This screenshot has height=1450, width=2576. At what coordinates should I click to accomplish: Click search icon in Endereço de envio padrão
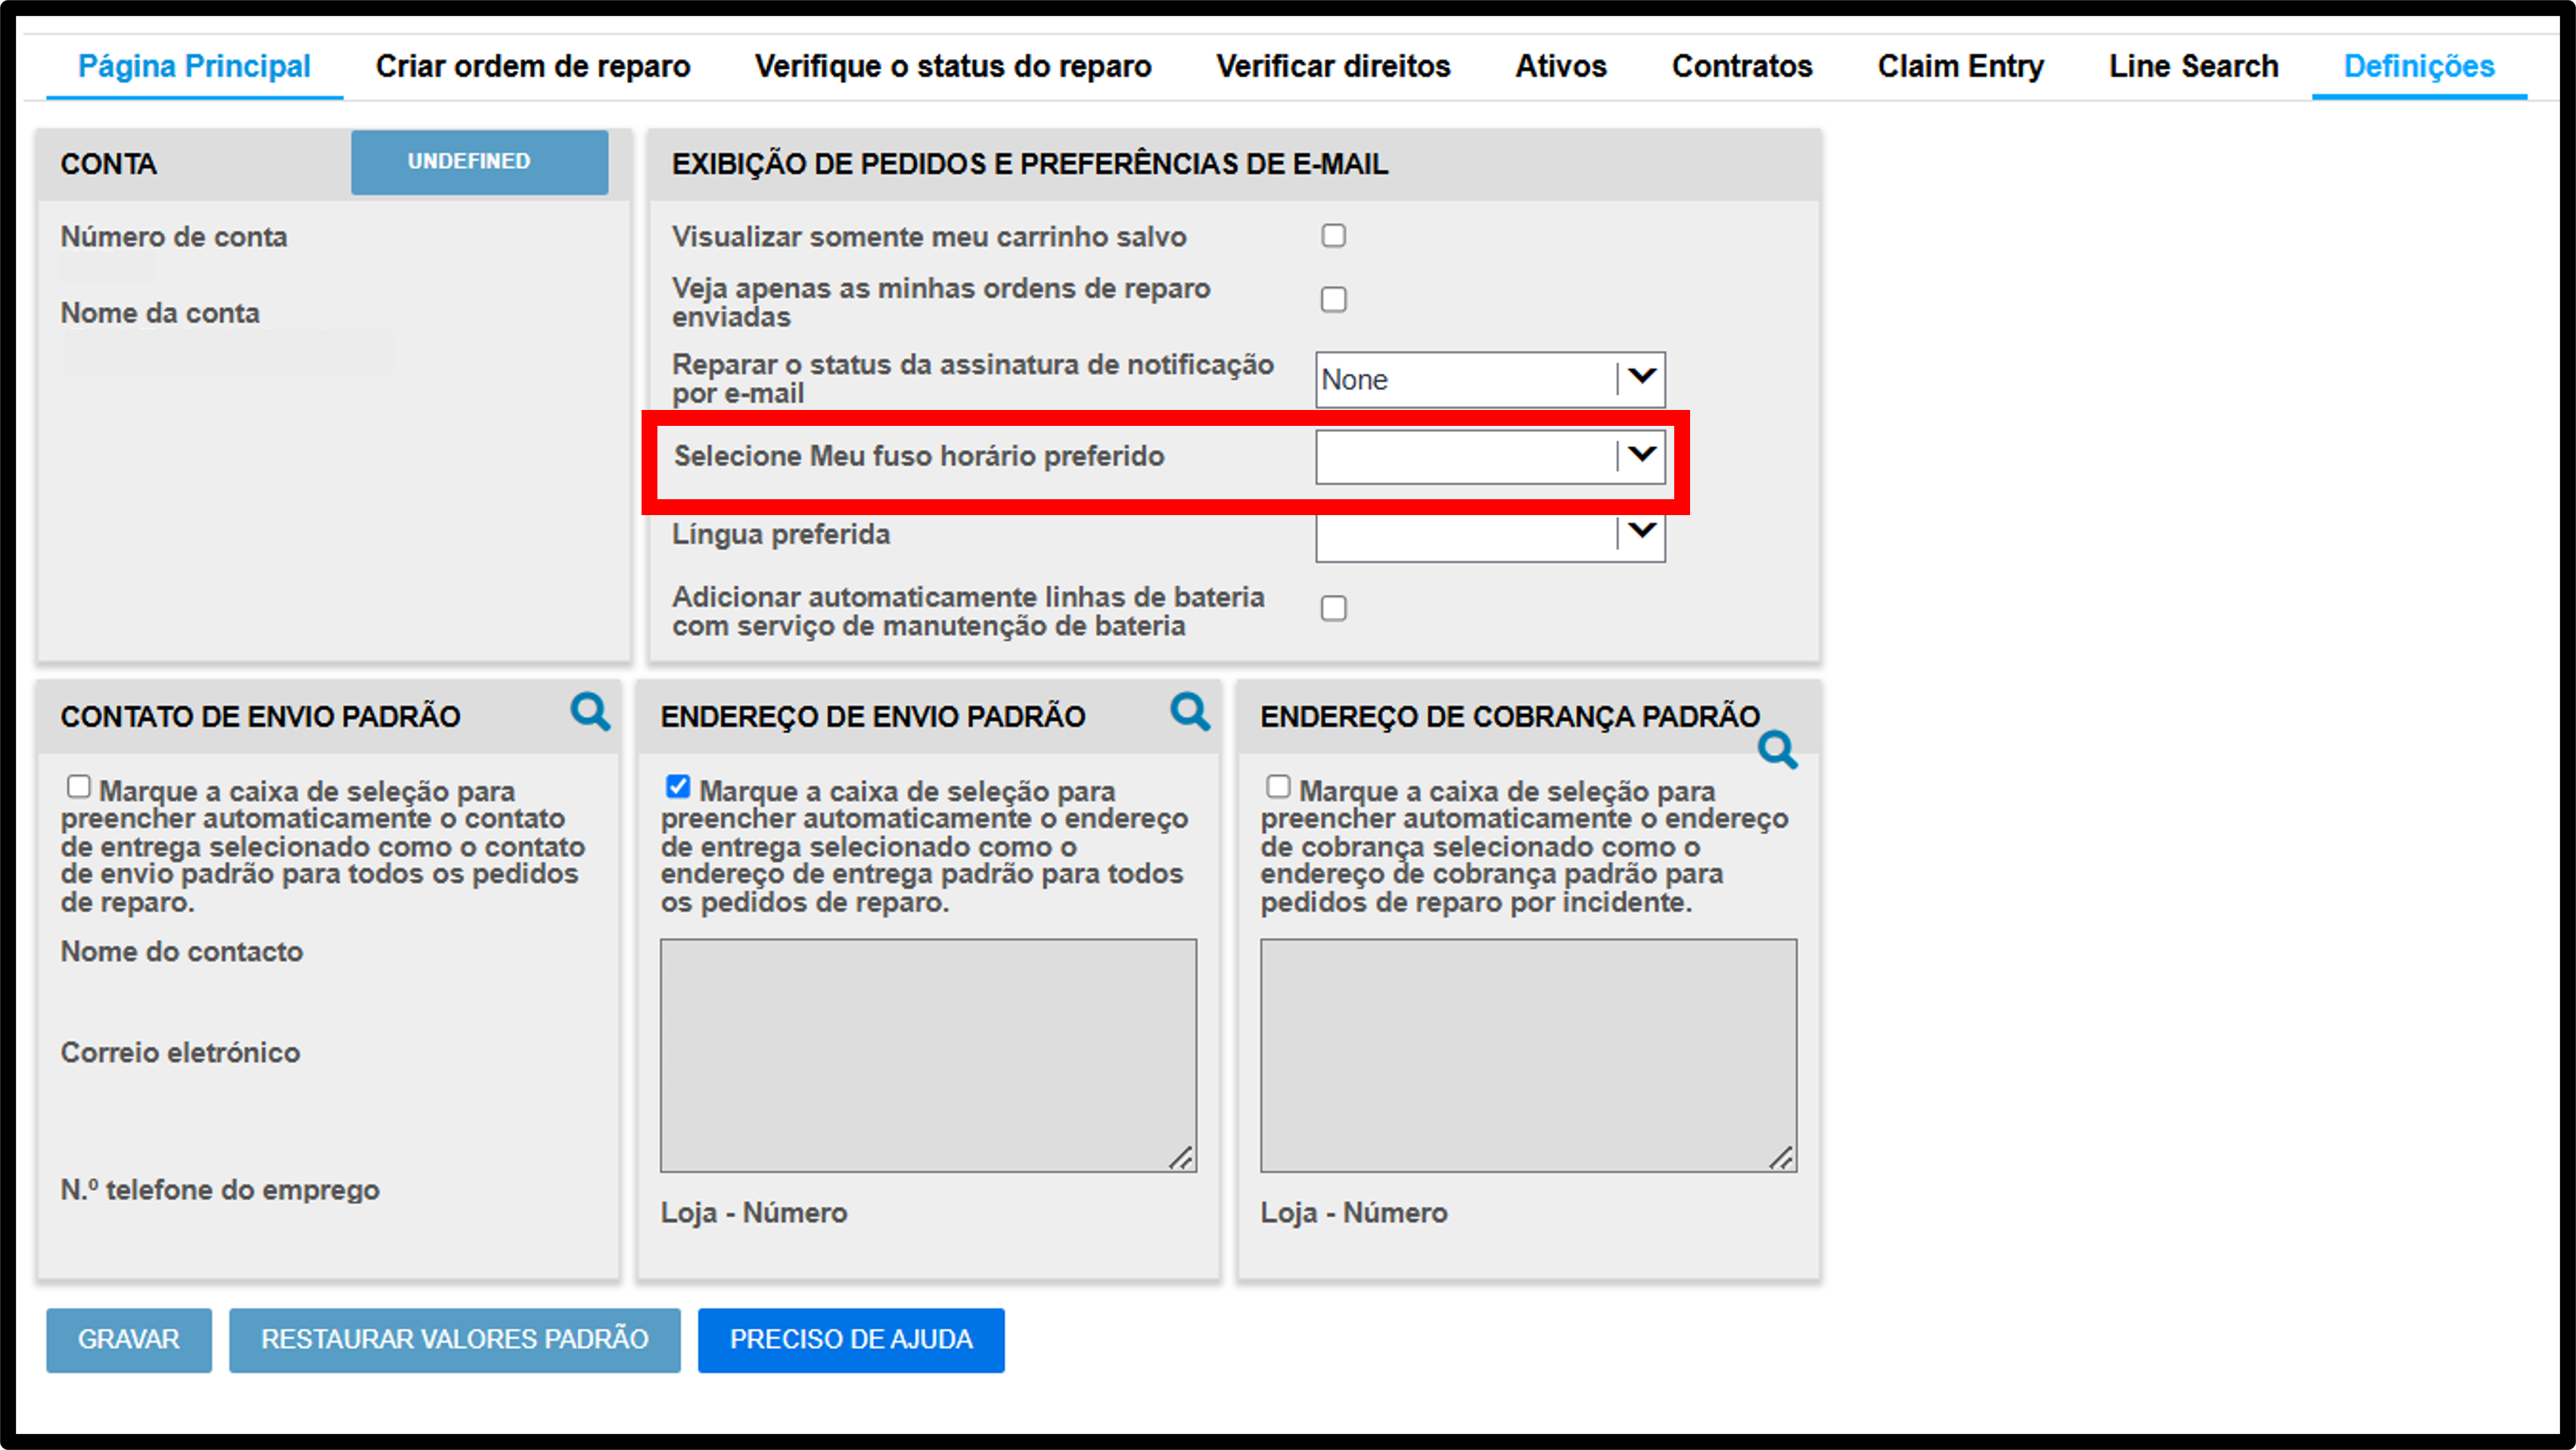tap(1190, 712)
